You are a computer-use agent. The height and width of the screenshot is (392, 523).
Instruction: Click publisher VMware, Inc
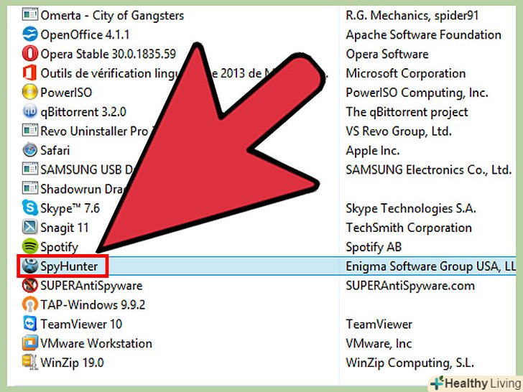pyautogui.click(x=379, y=344)
